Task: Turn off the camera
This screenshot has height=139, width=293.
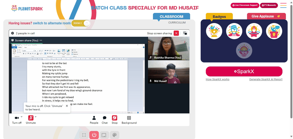Action: (17, 120)
